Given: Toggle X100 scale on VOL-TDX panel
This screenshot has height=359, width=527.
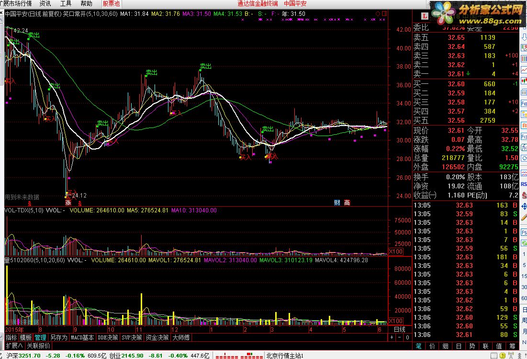Looking at the screenshot, I should [x=395, y=251].
